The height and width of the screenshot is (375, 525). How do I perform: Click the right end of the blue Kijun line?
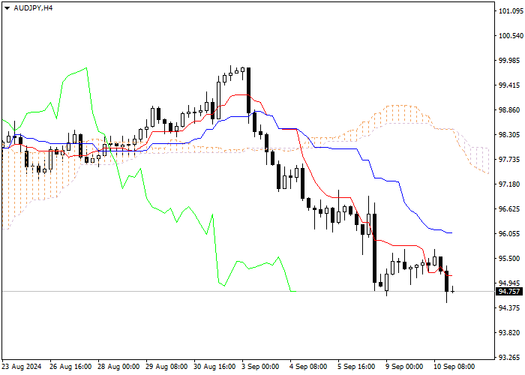tap(451, 232)
